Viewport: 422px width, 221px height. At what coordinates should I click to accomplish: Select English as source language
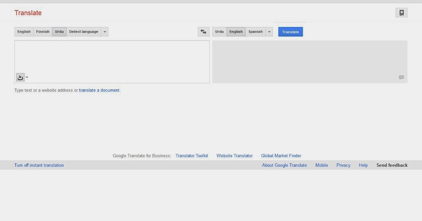tap(24, 32)
